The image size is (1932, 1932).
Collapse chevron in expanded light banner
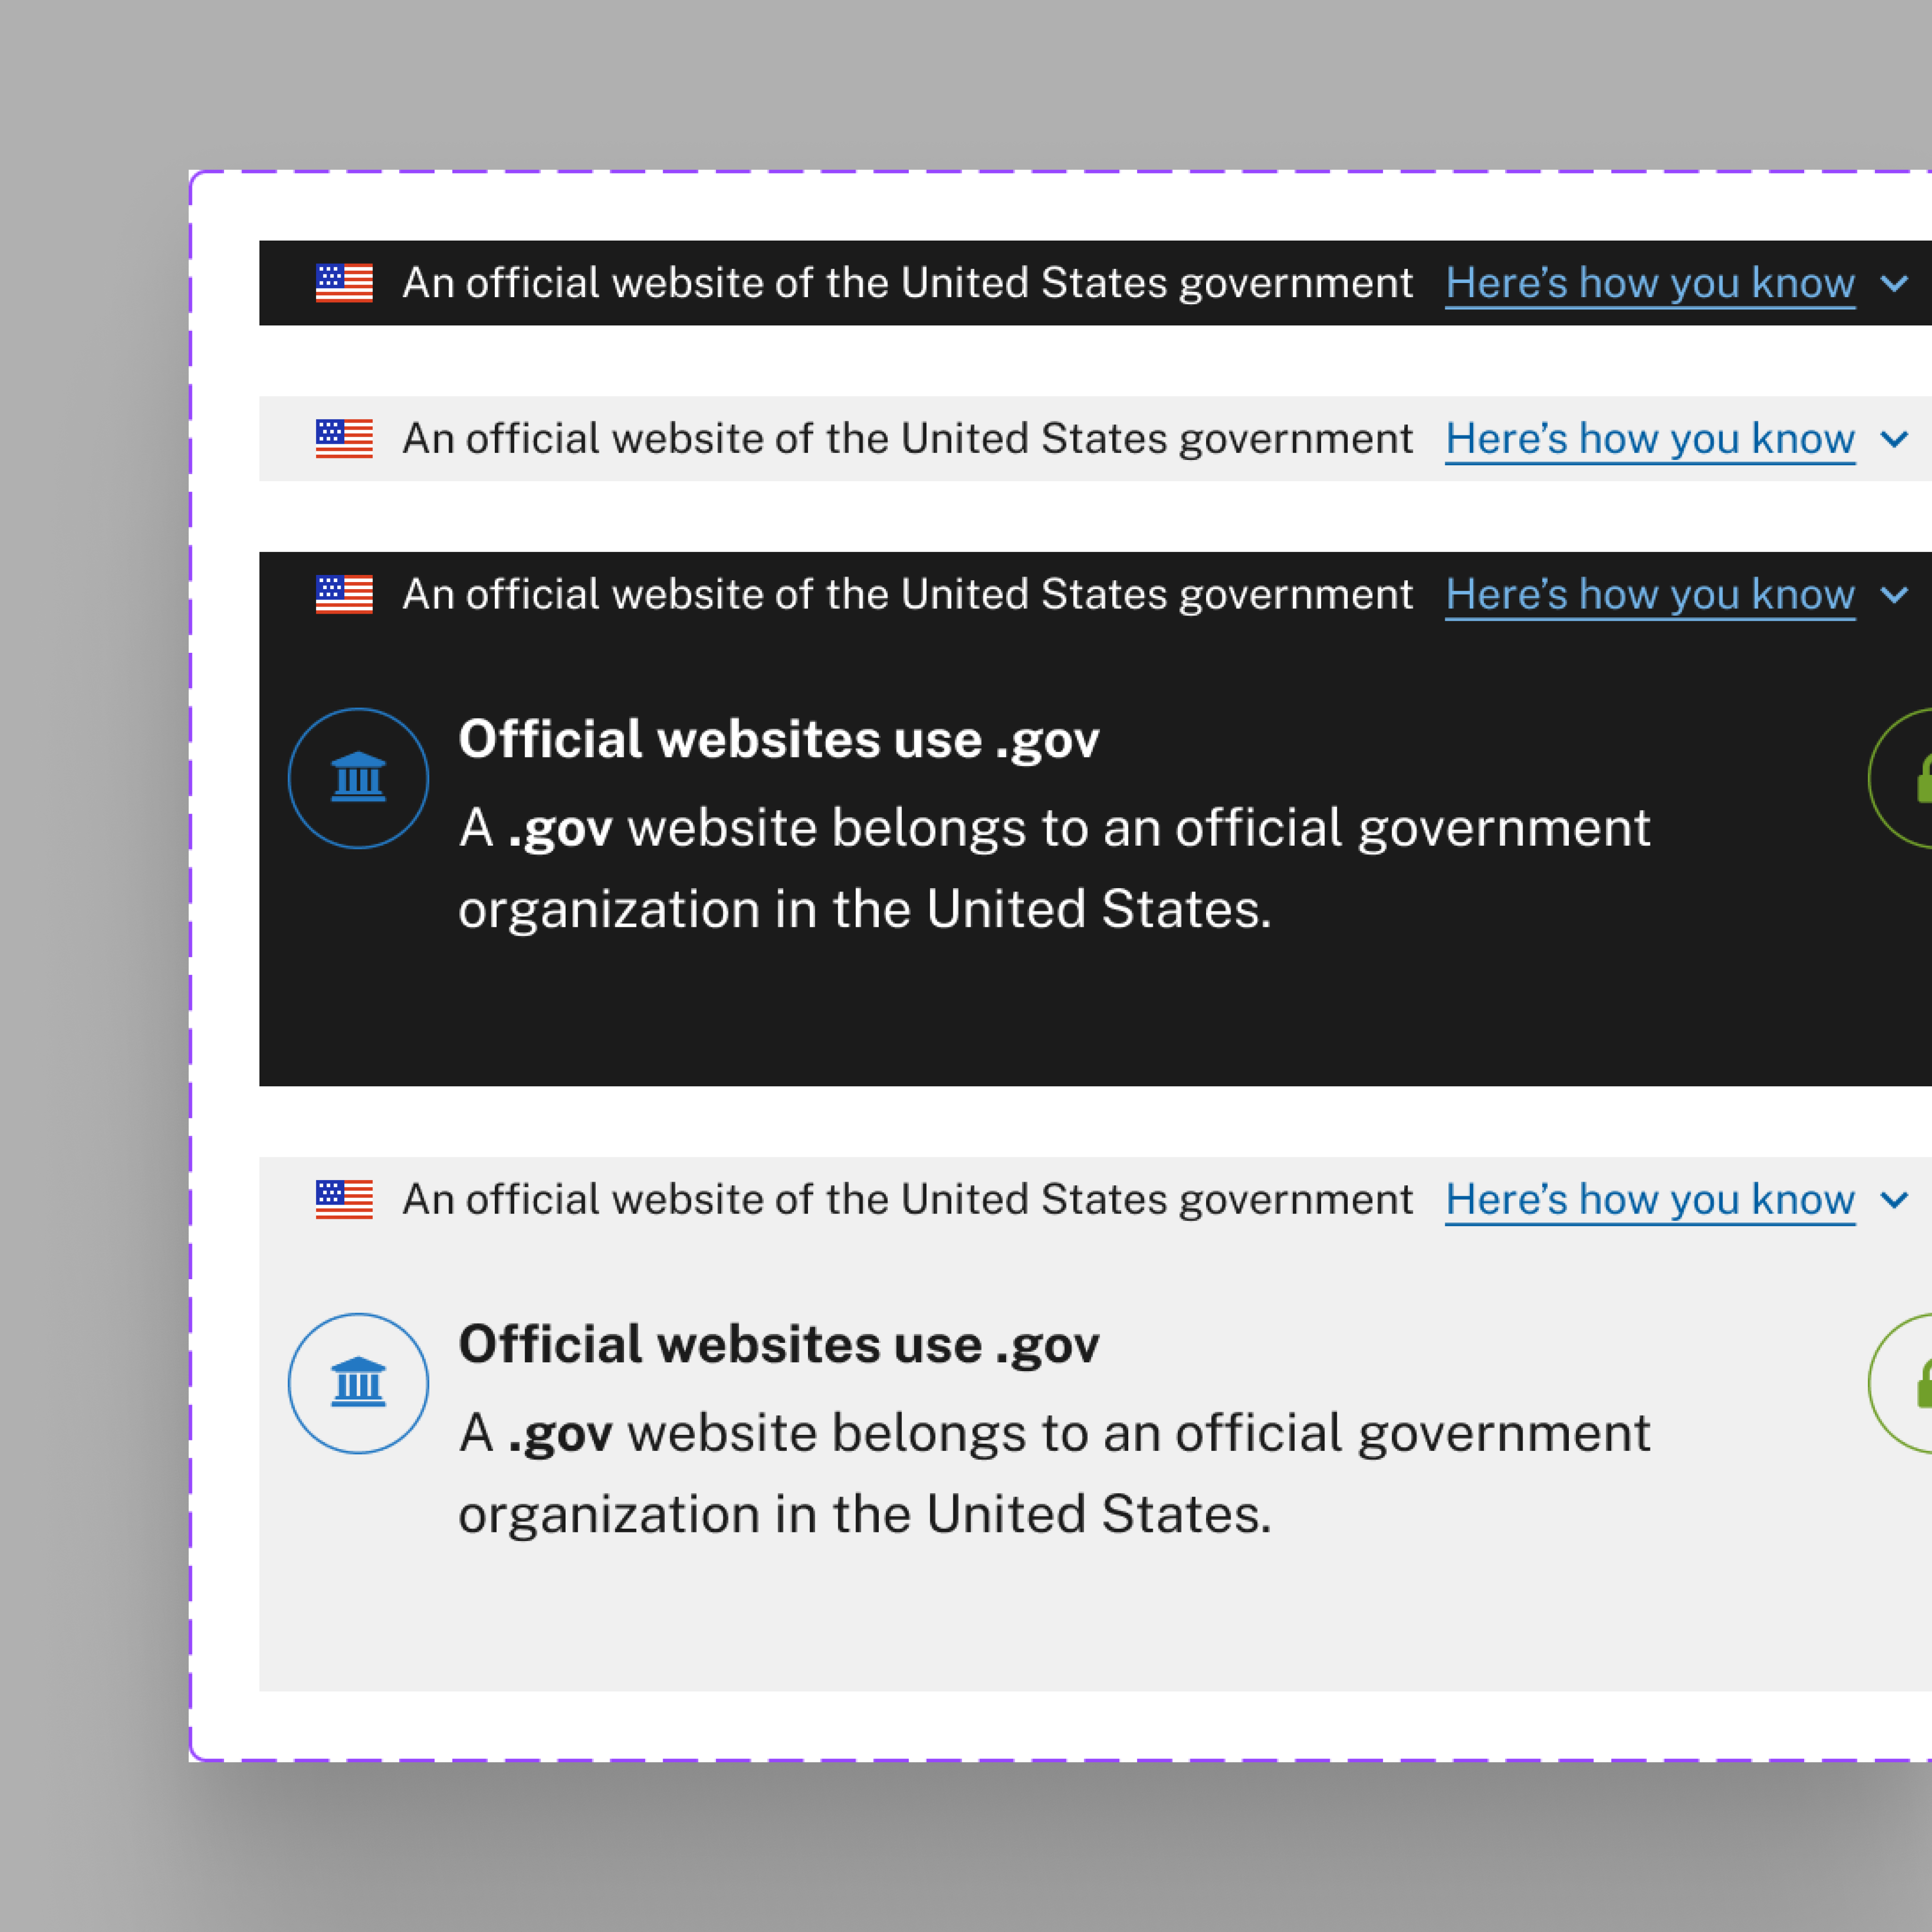(x=1894, y=1201)
